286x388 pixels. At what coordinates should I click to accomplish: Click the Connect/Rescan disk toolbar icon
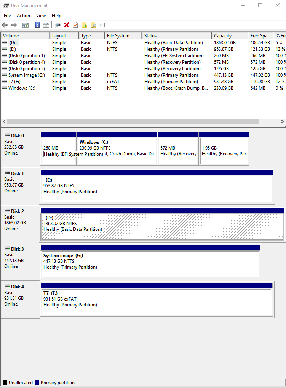[58, 25]
